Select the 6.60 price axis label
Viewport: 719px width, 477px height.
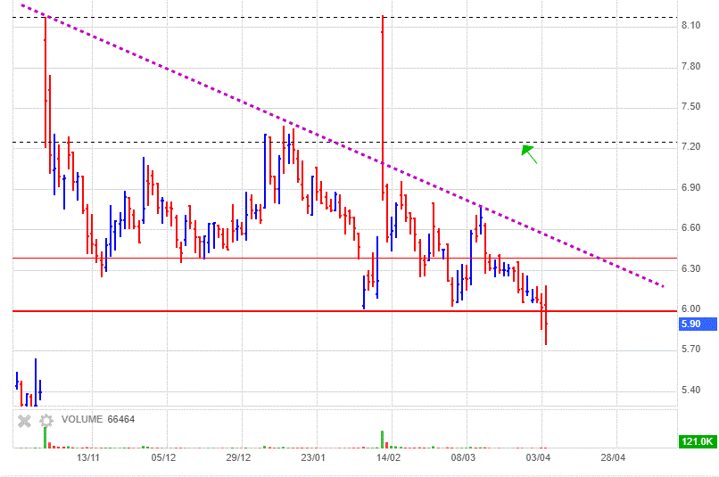click(x=690, y=227)
